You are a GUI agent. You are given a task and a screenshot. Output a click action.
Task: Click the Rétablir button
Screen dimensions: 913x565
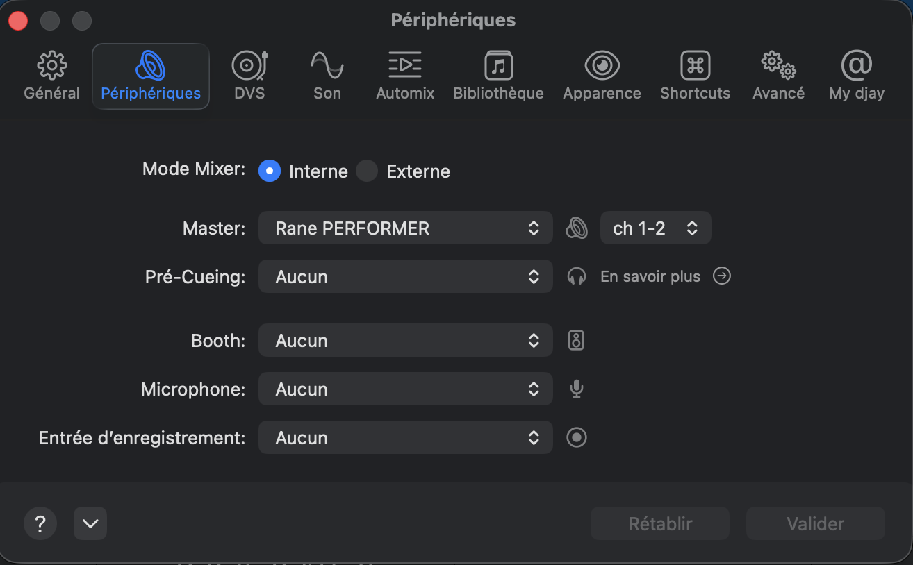[x=659, y=523]
